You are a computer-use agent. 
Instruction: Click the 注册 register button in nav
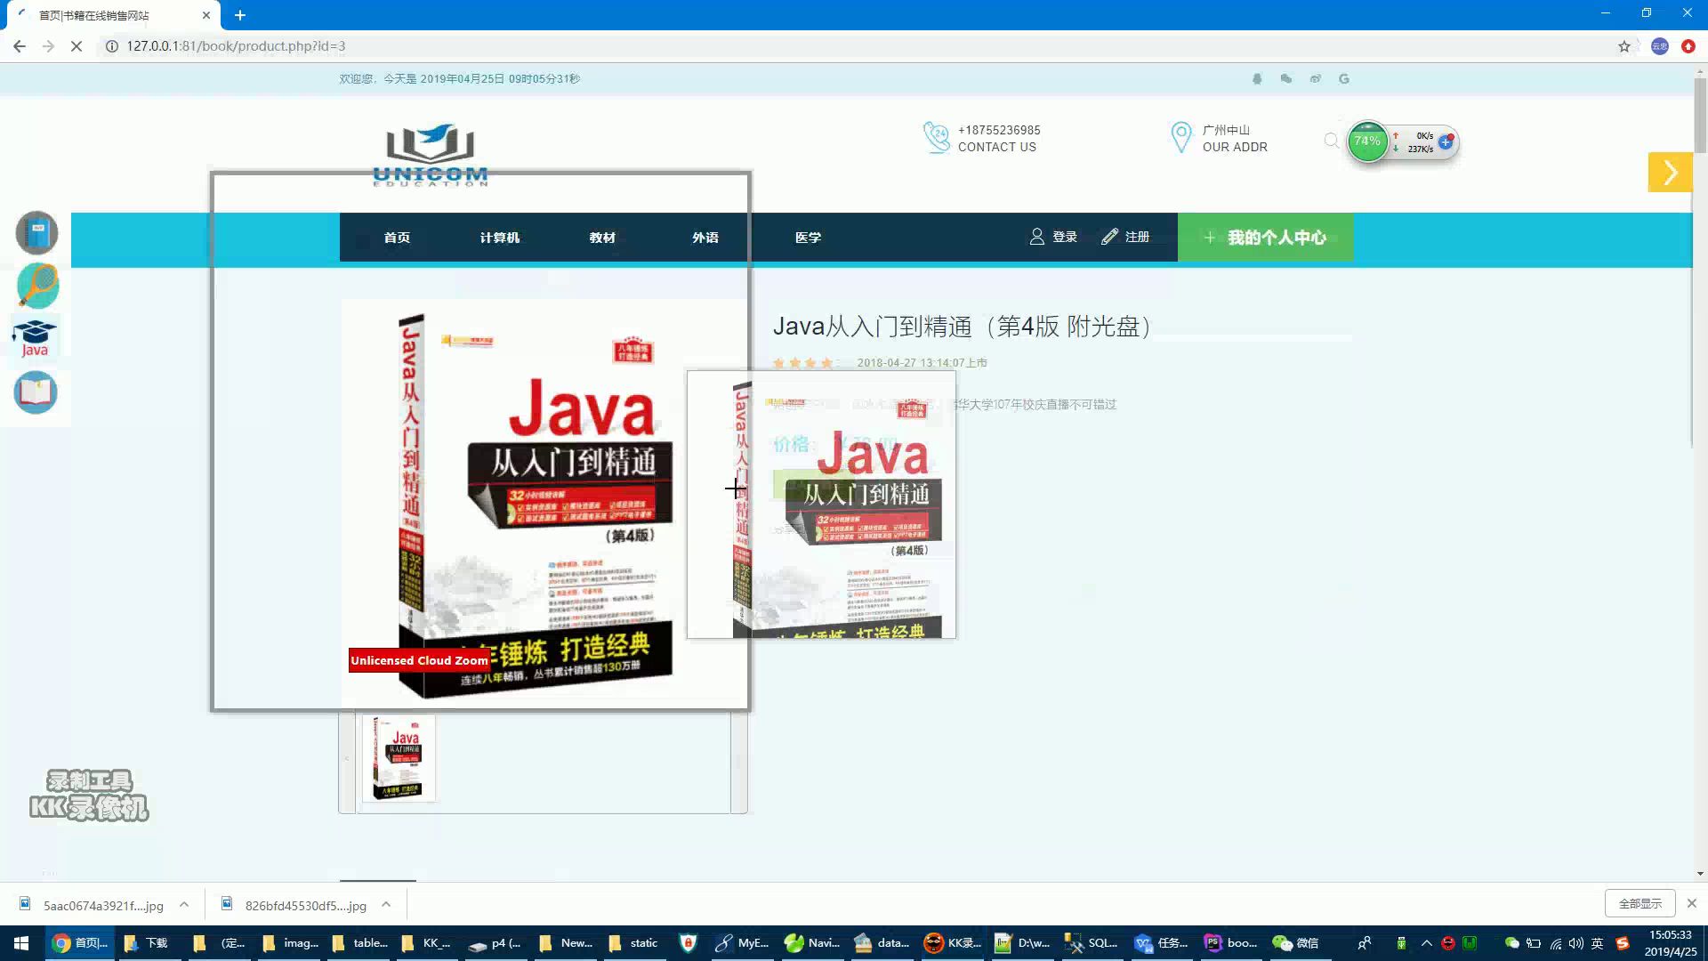(x=1135, y=237)
